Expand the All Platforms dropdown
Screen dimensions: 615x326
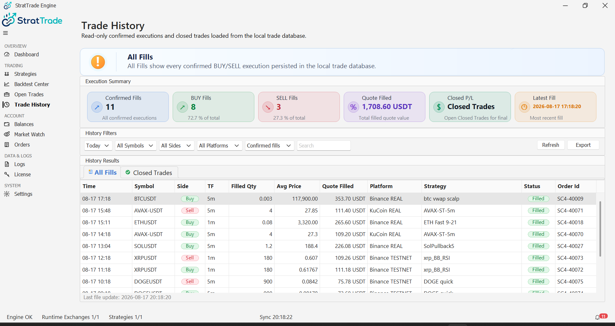pyautogui.click(x=220, y=146)
